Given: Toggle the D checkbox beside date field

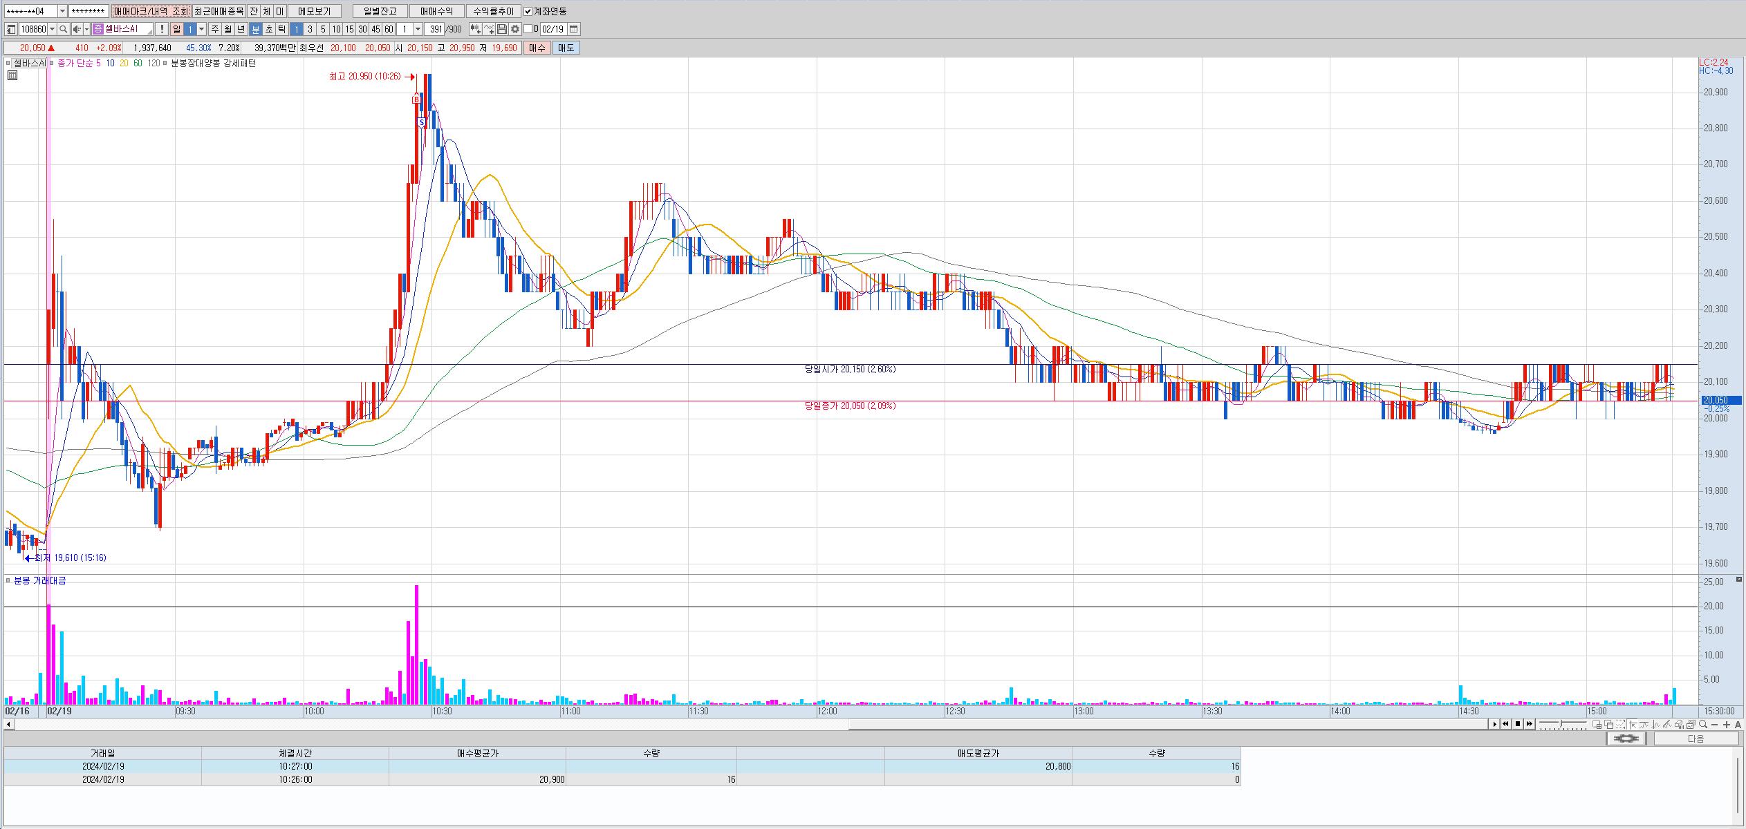Looking at the screenshot, I should (528, 29).
